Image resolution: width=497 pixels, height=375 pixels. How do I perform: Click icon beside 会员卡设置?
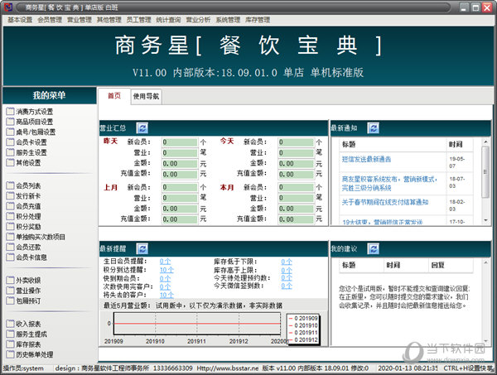pos(11,142)
